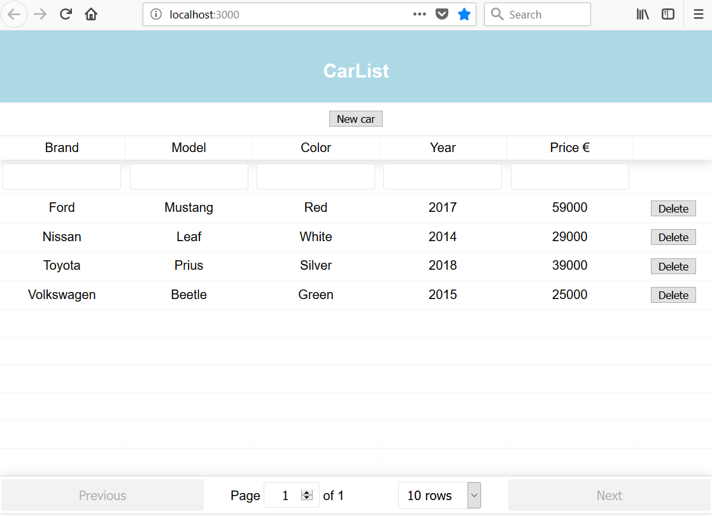Open the Firefox hamburger menu
This screenshot has width=712, height=516.
699,15
